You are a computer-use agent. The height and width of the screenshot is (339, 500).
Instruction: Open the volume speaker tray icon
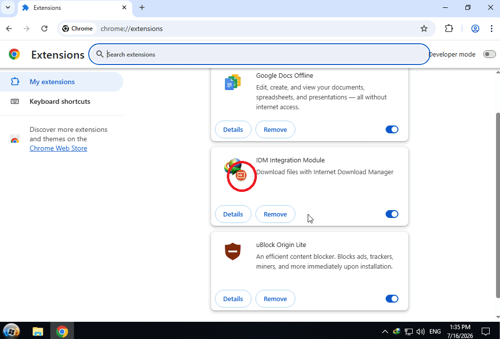pos(420,332)
